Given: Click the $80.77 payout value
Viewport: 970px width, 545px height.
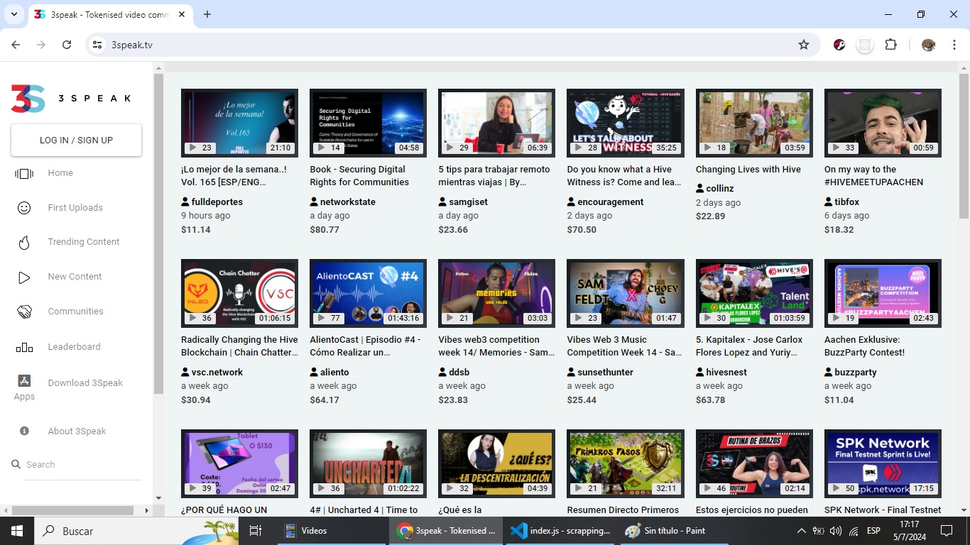Looking at the screenshot, I should pyautogui.click(x=325, y=230).
